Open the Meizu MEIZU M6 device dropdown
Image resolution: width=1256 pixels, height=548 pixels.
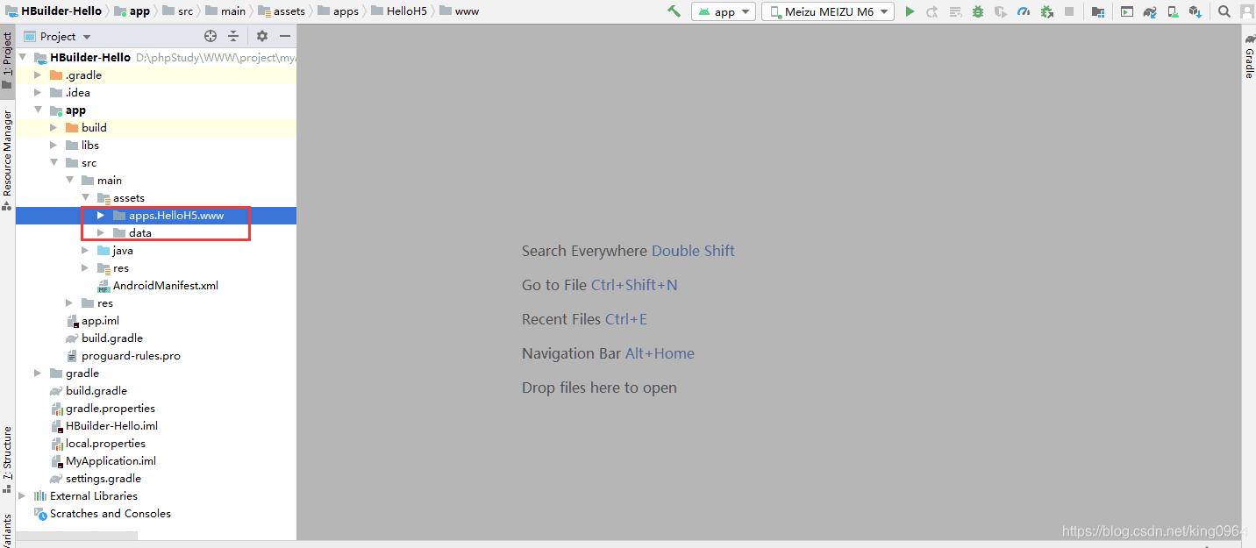click(x=827, y=11)
